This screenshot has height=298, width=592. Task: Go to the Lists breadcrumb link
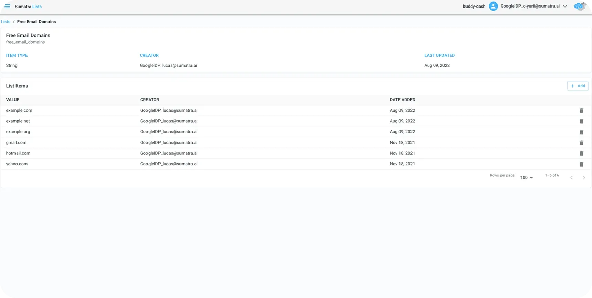6,22
